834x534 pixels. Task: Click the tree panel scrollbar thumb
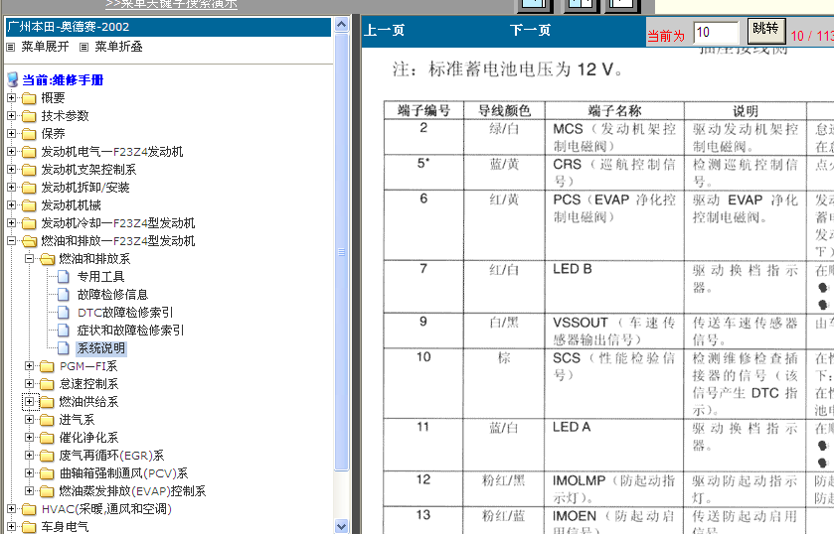click(x=342, y=252)
